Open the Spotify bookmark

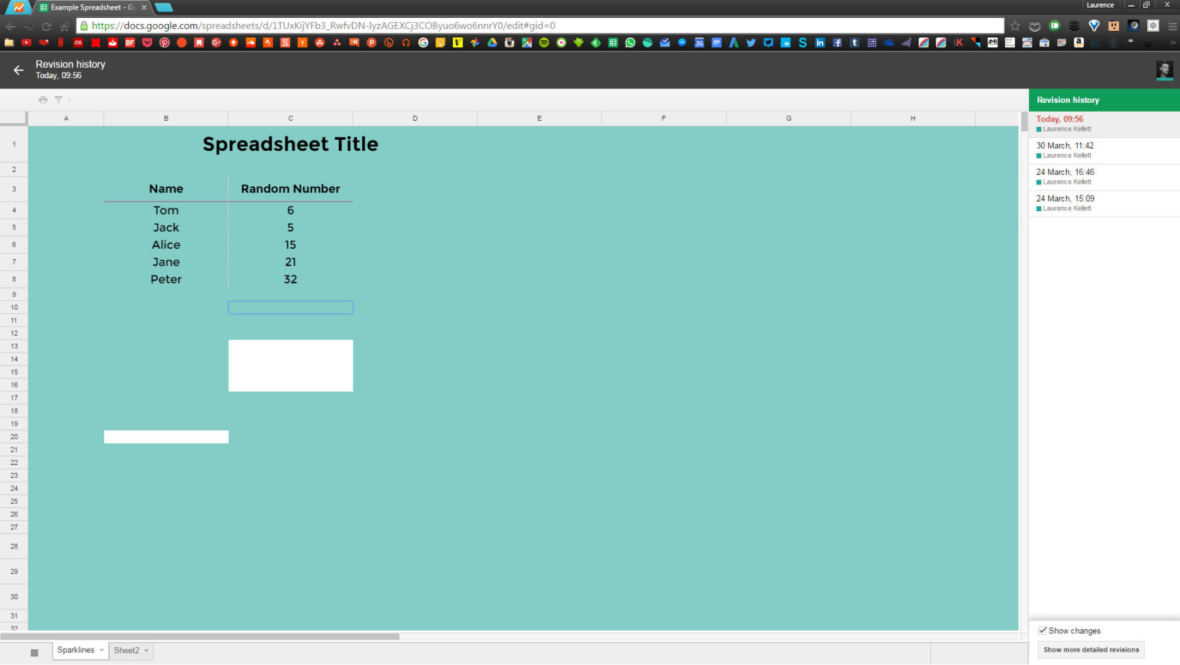544,42
